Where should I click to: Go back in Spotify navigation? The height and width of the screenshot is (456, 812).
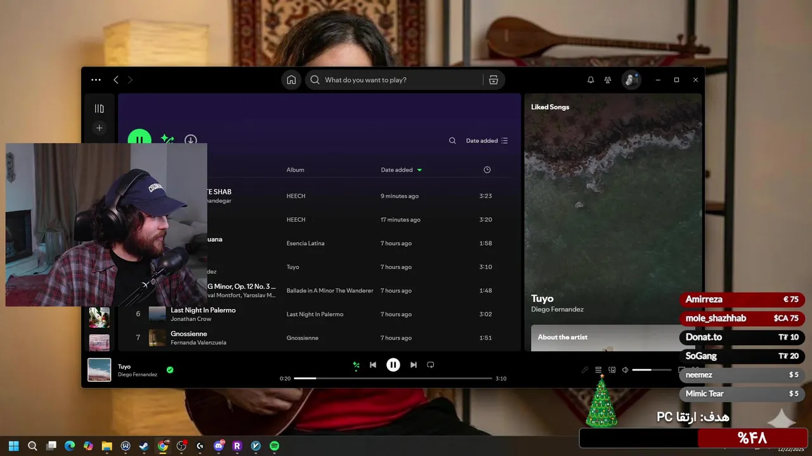click(x=115, y=80)
